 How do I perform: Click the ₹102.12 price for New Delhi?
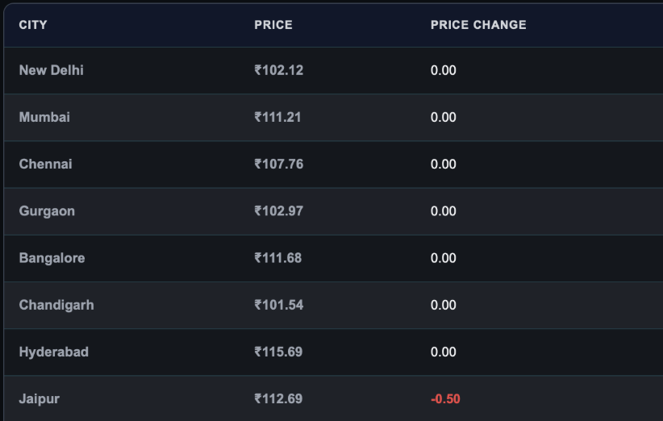coord(278,70)
